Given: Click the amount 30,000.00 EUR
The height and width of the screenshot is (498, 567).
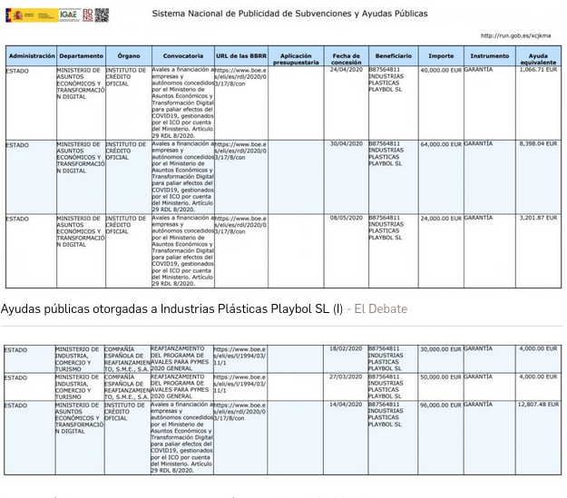Looking at the screenshot, I should [440, 349].
